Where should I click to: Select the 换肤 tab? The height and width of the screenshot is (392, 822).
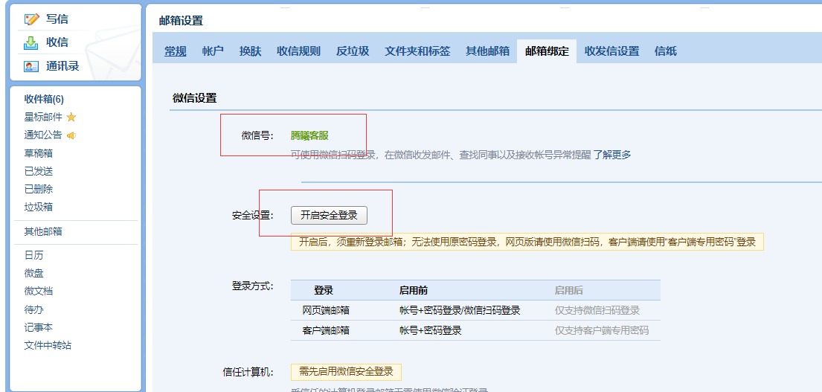coord(250,51)
